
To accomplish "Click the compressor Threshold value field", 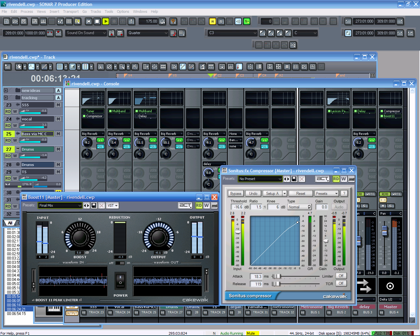I will pos(238,207).
